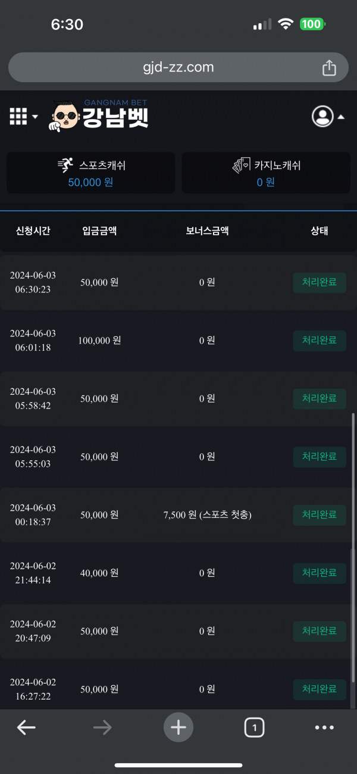Open the grid menu icon

[18, 117]
